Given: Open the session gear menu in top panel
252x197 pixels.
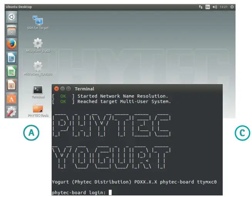Looking at the screenshot, I should click(232, 7).
